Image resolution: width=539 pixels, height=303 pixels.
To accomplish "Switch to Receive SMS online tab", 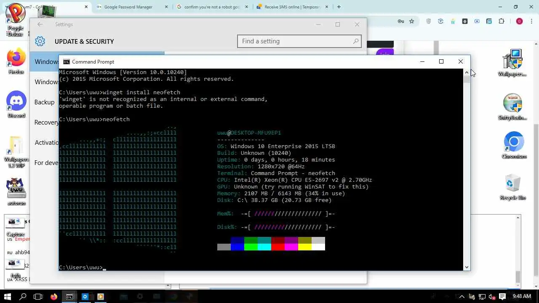I will pos(292,7).
